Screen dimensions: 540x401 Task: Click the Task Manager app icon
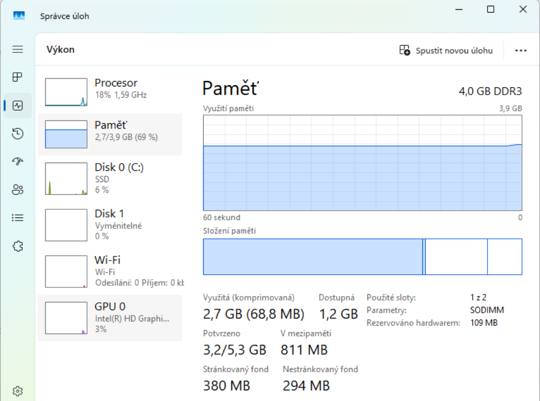tap(19, 16)
